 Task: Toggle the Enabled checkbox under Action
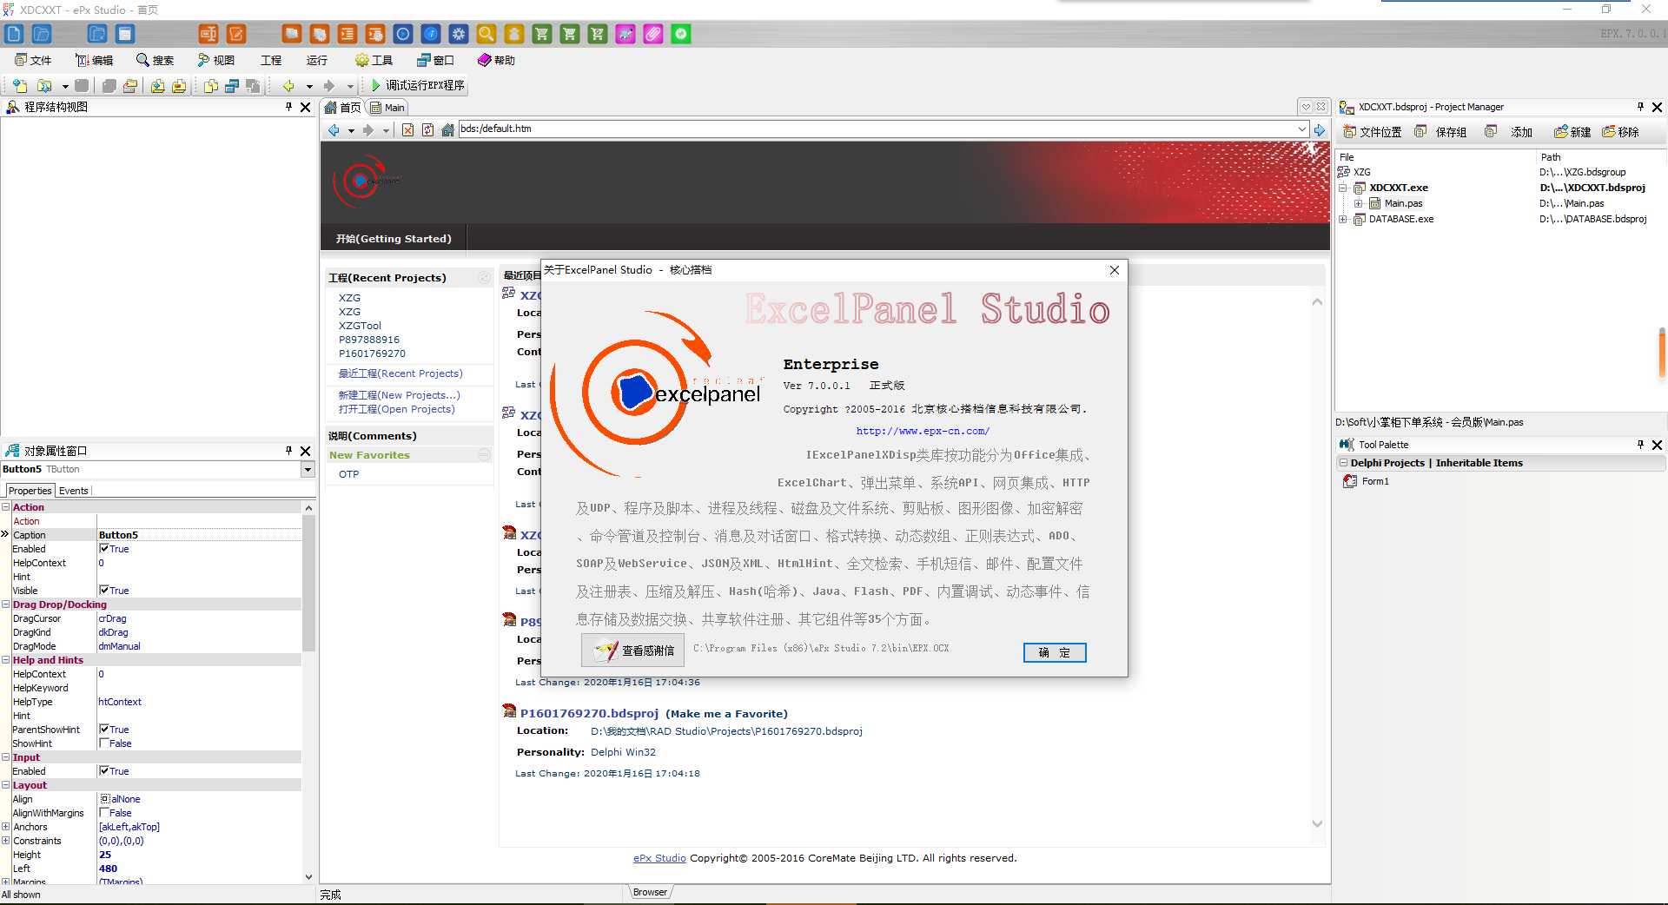click(x=104, y=549)
